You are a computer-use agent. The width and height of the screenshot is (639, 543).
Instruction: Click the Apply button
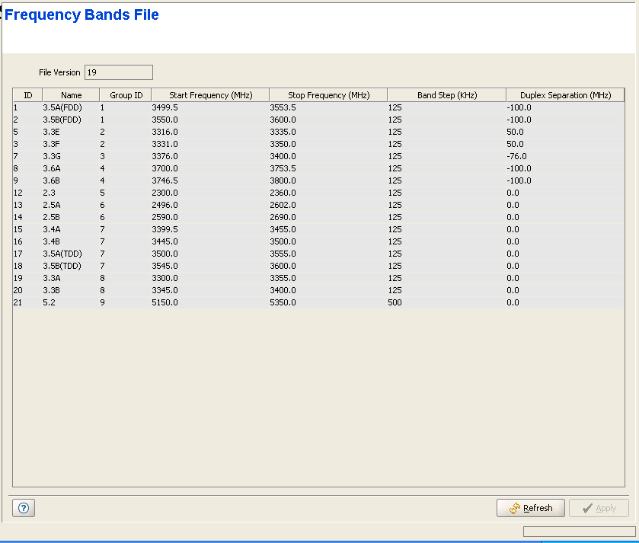[599, 508]
